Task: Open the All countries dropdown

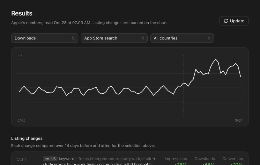Action: (x=182, y=38)
